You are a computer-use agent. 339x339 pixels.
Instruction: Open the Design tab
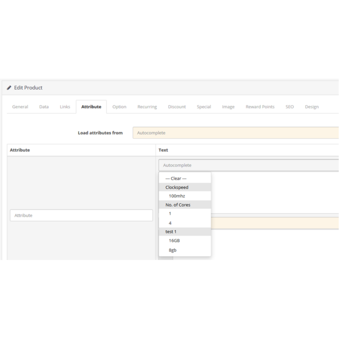coord(312,106)
